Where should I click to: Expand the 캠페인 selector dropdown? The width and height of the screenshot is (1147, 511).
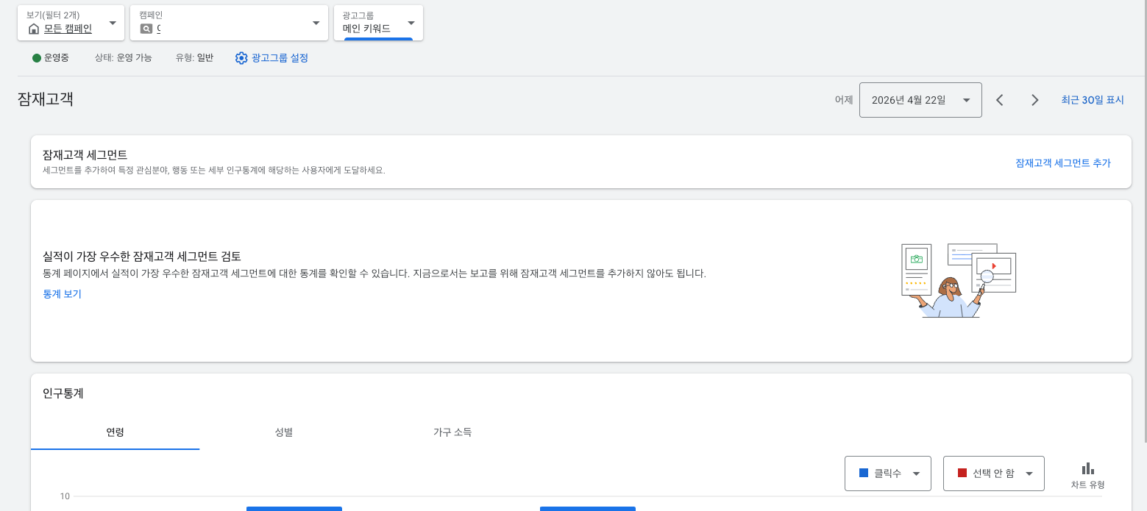click(316, 22)
